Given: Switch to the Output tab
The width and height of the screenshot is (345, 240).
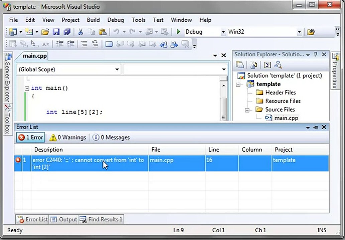Looking at the screenshot, I should [x=64, y=219].
